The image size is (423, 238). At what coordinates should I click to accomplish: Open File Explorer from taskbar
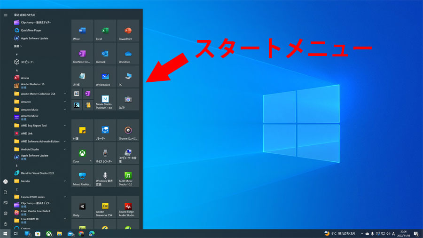coord(59,234)
